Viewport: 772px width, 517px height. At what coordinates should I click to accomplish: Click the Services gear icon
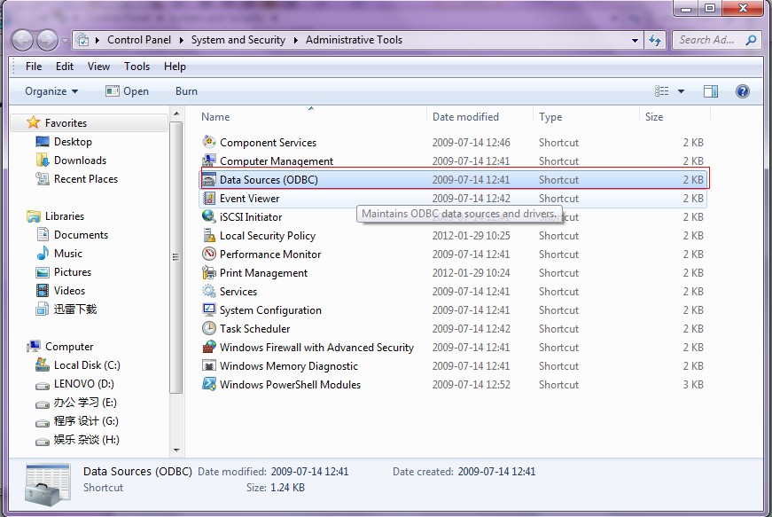pos(209,291)
